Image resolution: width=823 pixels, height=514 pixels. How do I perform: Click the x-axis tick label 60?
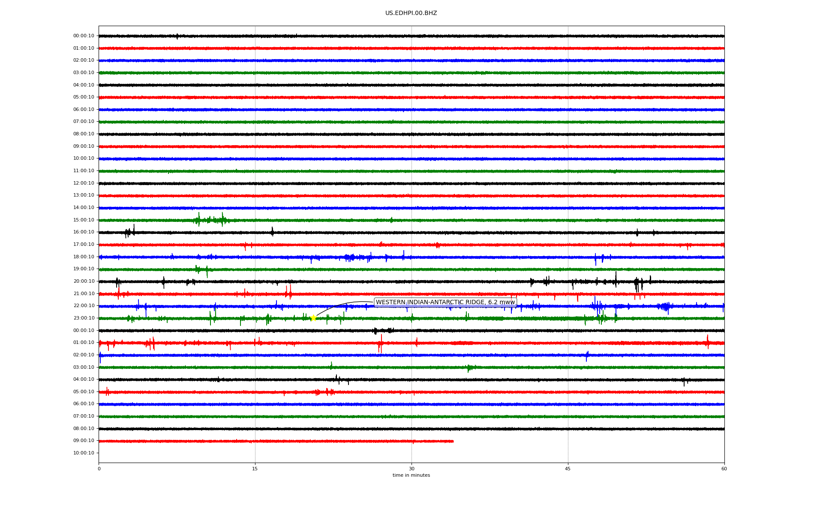tap(724, 469)
